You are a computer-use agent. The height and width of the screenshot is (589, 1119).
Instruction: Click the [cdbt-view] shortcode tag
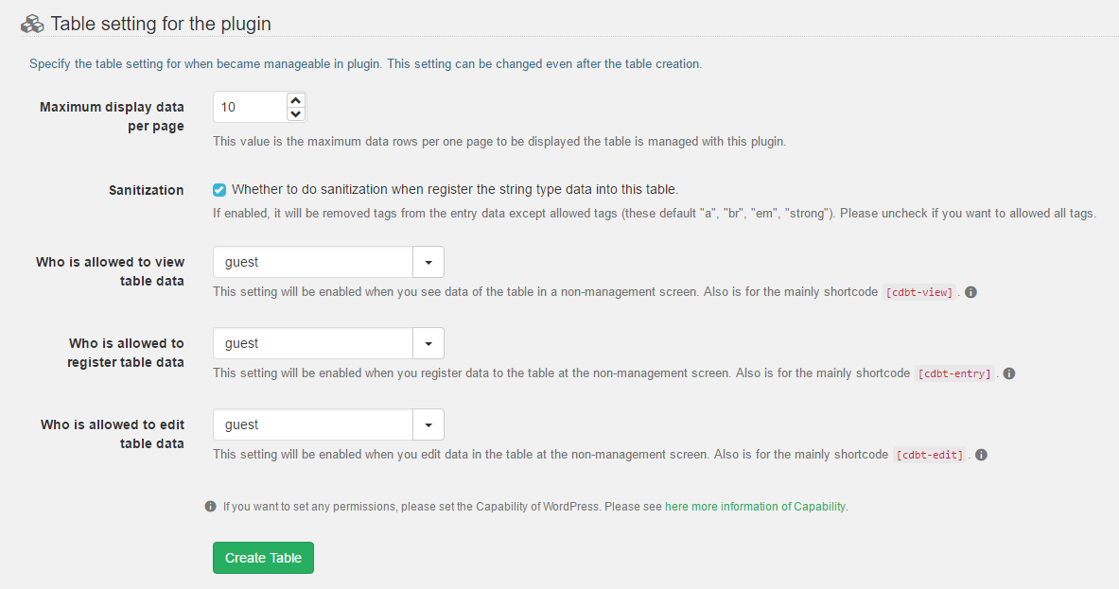(919, 292)
